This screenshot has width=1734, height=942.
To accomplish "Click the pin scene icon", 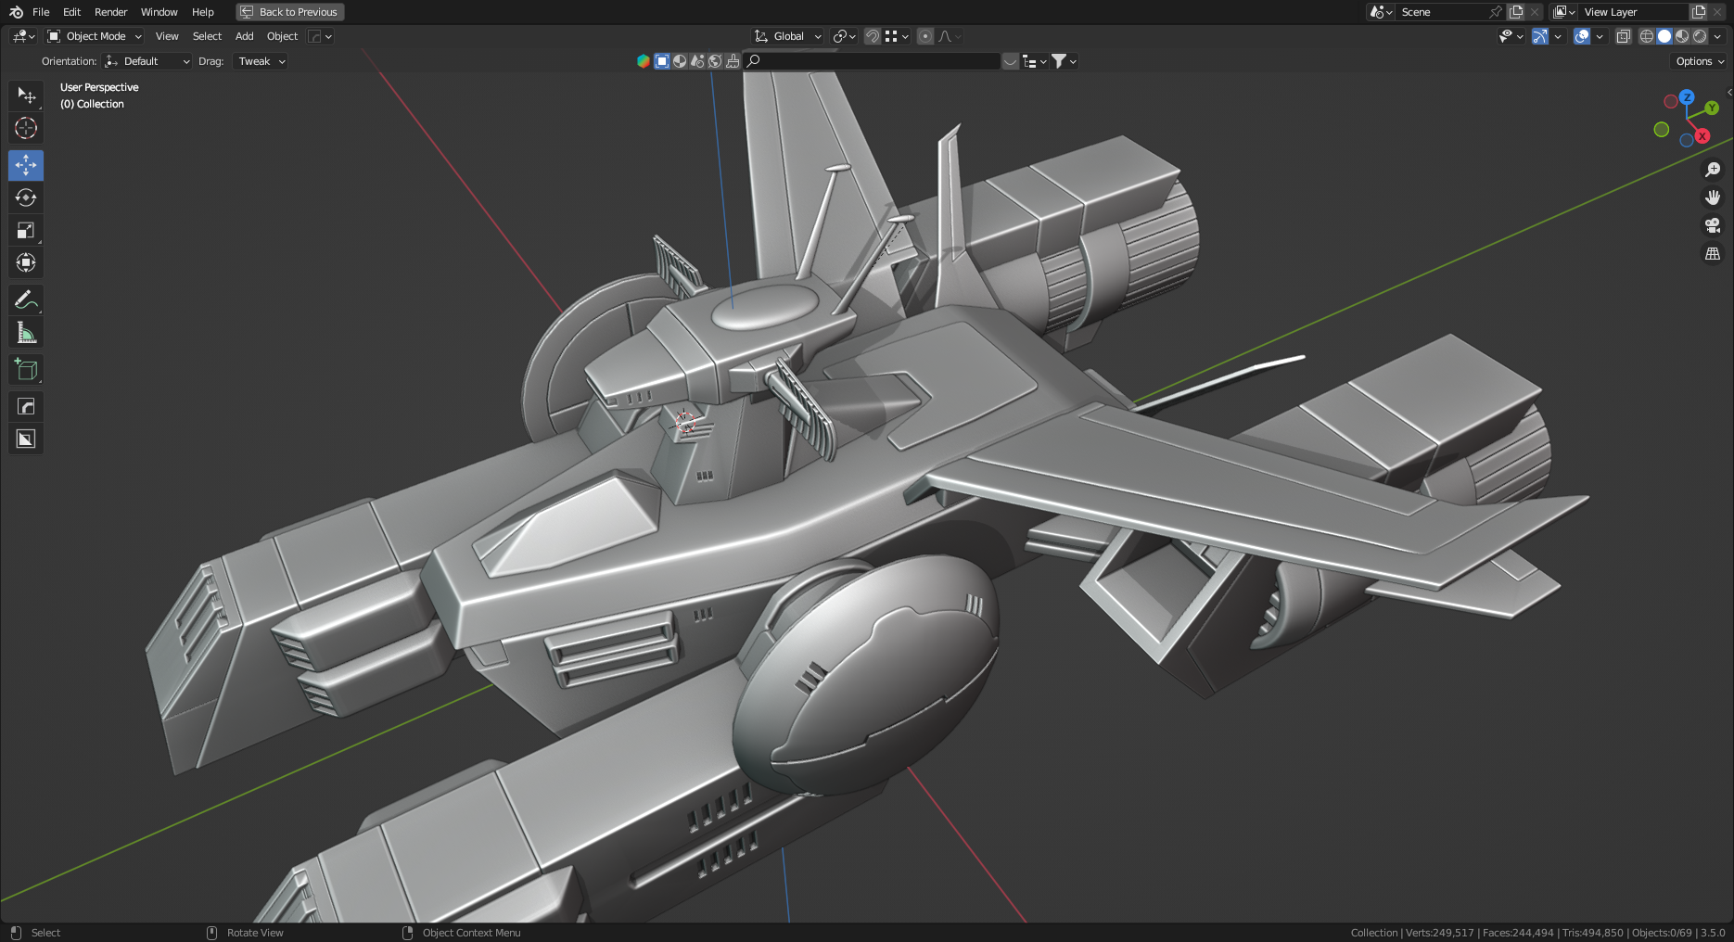I will (x=1495, y=12).
